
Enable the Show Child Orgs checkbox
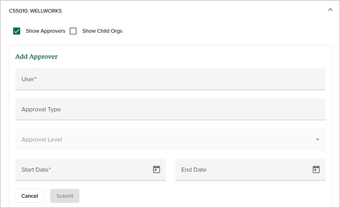(x=73, y=31)
